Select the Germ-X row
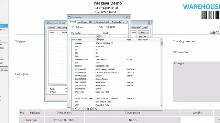The height and width of the screenshot is (123, 220). point(116,89)
